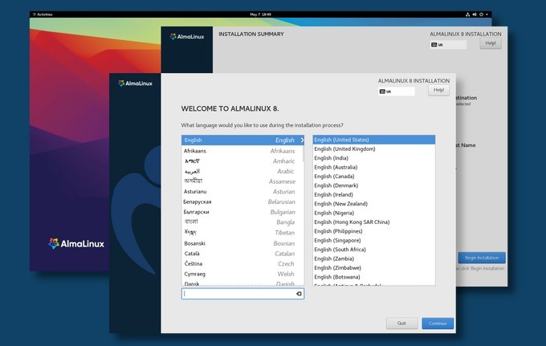
Task: Choose English (Canada) locale
Action: (374, 177)
